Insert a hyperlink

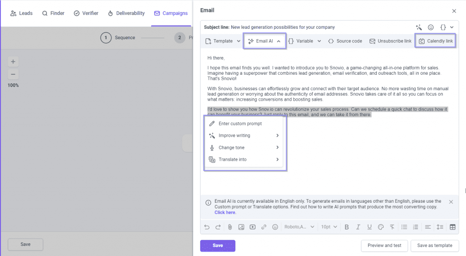click(x=263, y=227)
